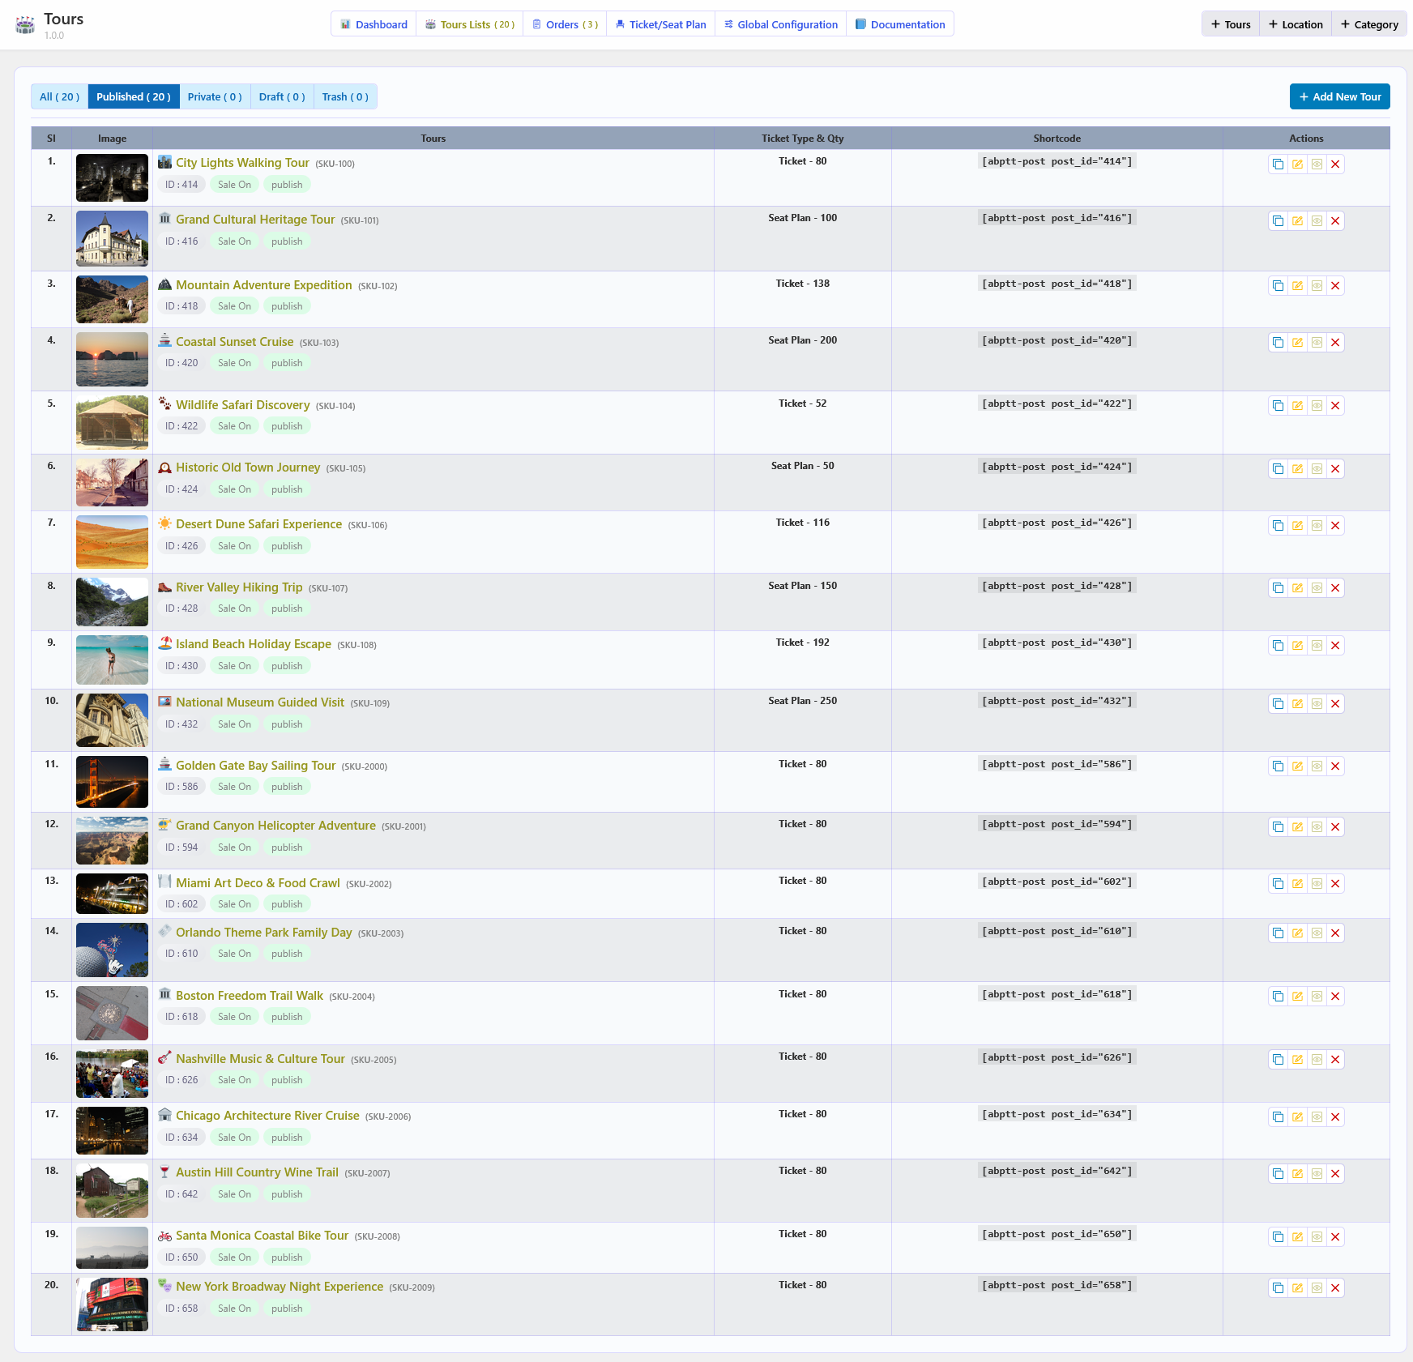Open the Coastal Sunset Cruise title link
This screenshot has width=1413, height=1362.
235,342
